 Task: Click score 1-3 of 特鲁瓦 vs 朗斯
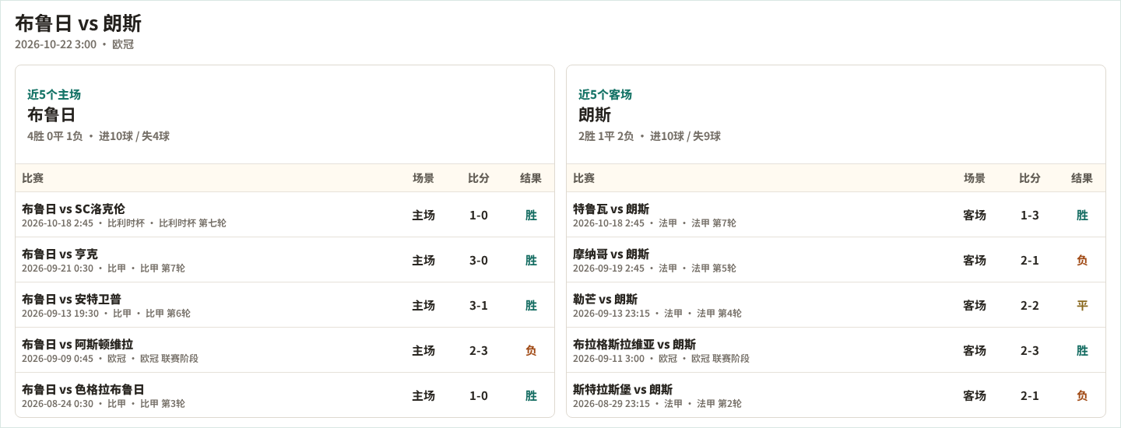coord(1030,215)
